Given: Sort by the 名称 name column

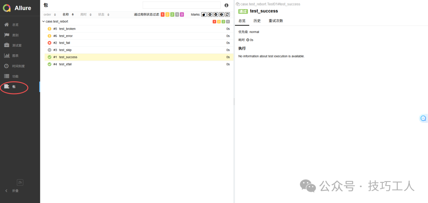Looking at the screenshot, I should [x=68, y=15].
